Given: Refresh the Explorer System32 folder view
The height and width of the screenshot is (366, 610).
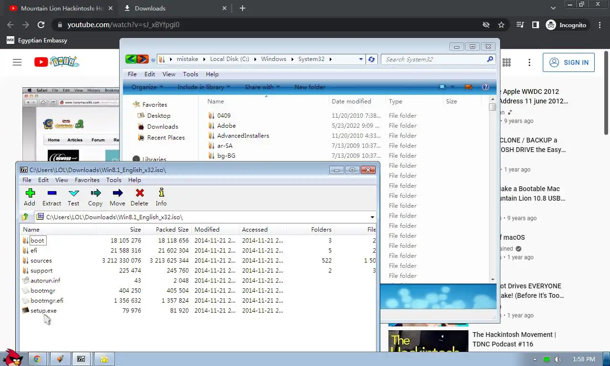Looking at the screenshot, I should point(372,59).
